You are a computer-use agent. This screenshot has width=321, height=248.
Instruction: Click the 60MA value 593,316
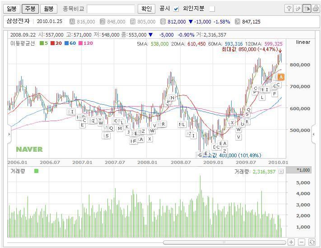point(233,44)
